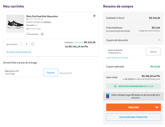This screenshot has width=165, height=127.
Task: Open the Tênis Fila Float Knit Masculino title
Action: click(x=42, y=16)
